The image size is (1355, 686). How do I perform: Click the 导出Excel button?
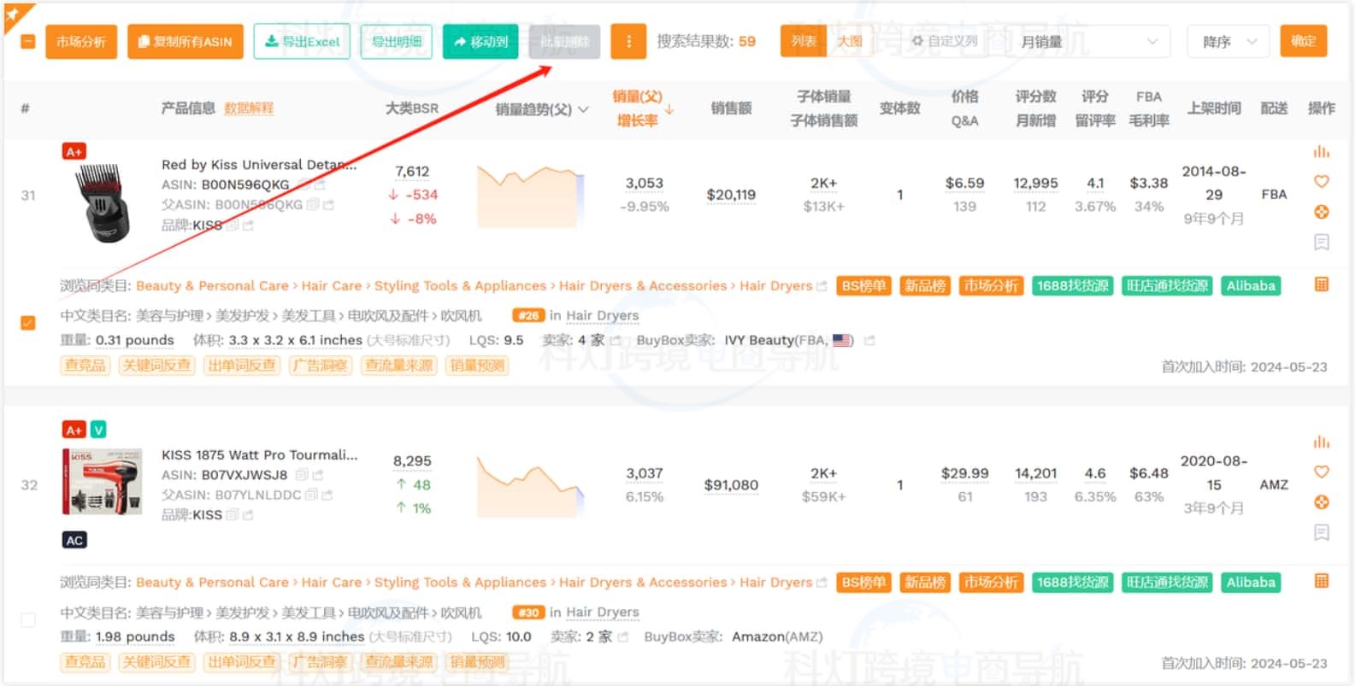[x=302, y=41]
